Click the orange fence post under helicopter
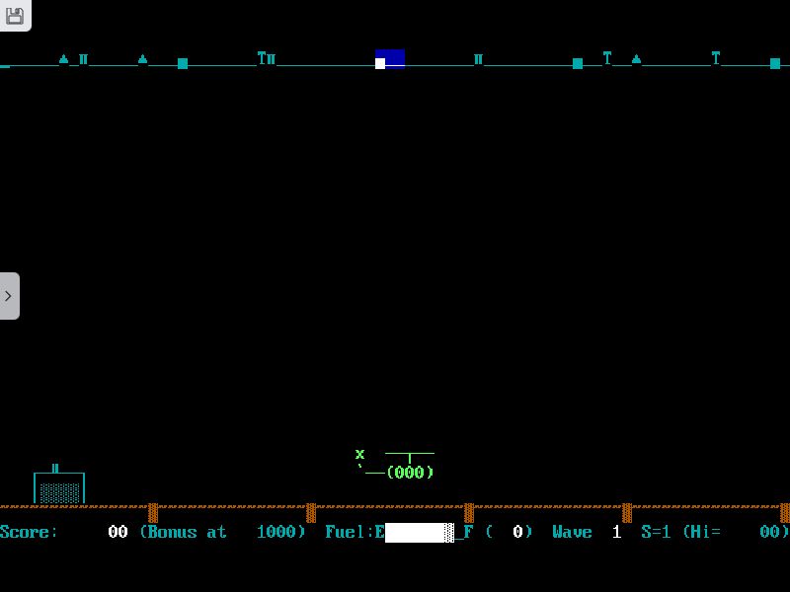The height and width of the screenshot is (592, 790). (469, 513)
